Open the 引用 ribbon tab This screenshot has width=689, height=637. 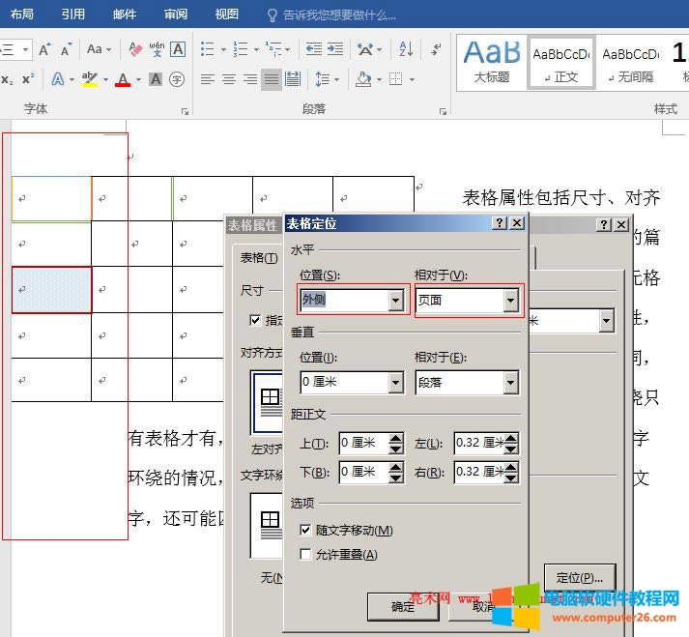coord(72,14)
